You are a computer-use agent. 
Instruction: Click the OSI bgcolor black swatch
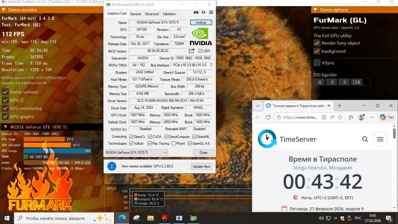(x=367, y=82)
